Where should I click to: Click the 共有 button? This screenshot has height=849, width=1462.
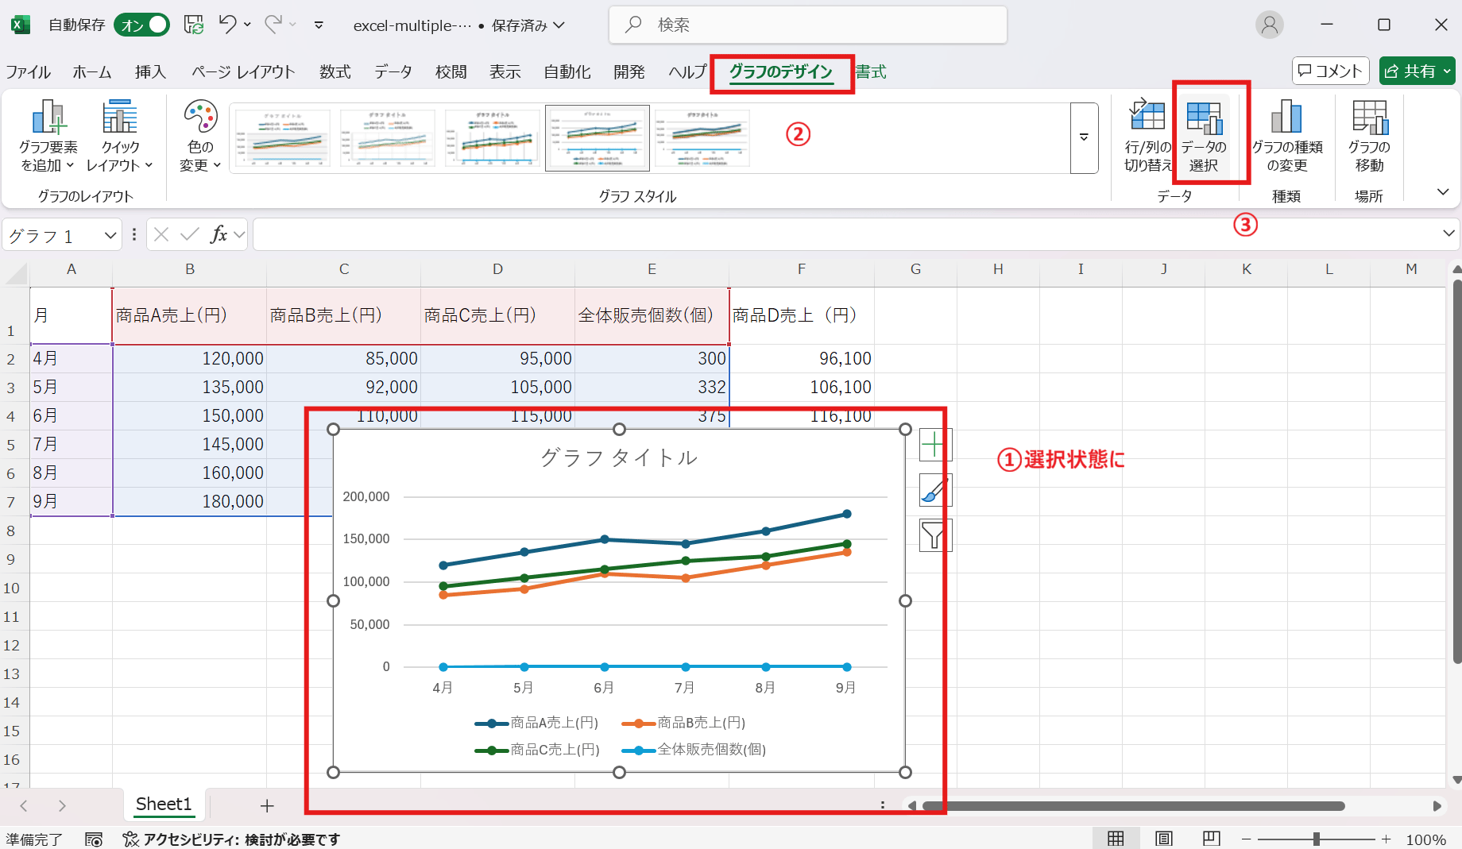1418,71
